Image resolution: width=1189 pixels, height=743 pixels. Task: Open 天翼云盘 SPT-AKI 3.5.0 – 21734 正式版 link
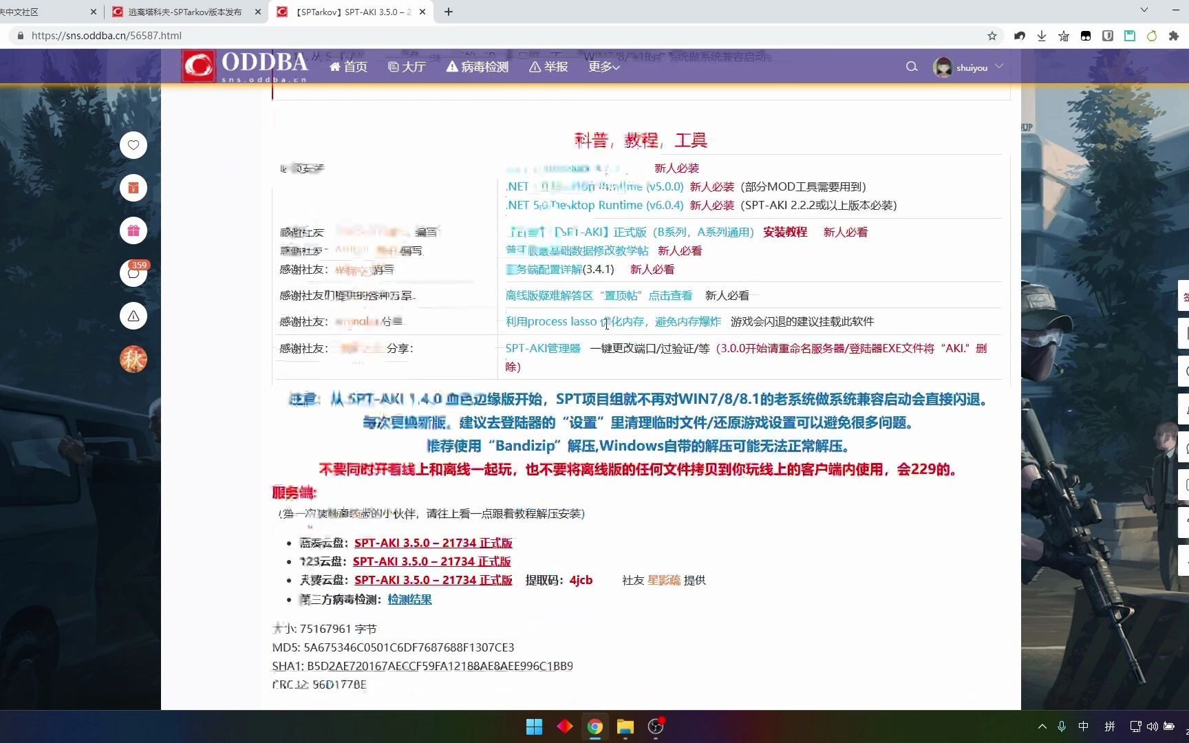433,580
